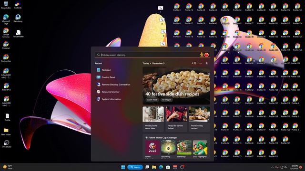Open the clock and date flyout
305x171 pixels.
point(294,167)
